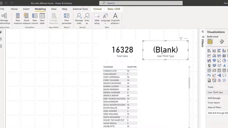Switch to Format ribbon tab
This screenshot has height=128, width=228.
pyautogui.click(x=97, y=9)
